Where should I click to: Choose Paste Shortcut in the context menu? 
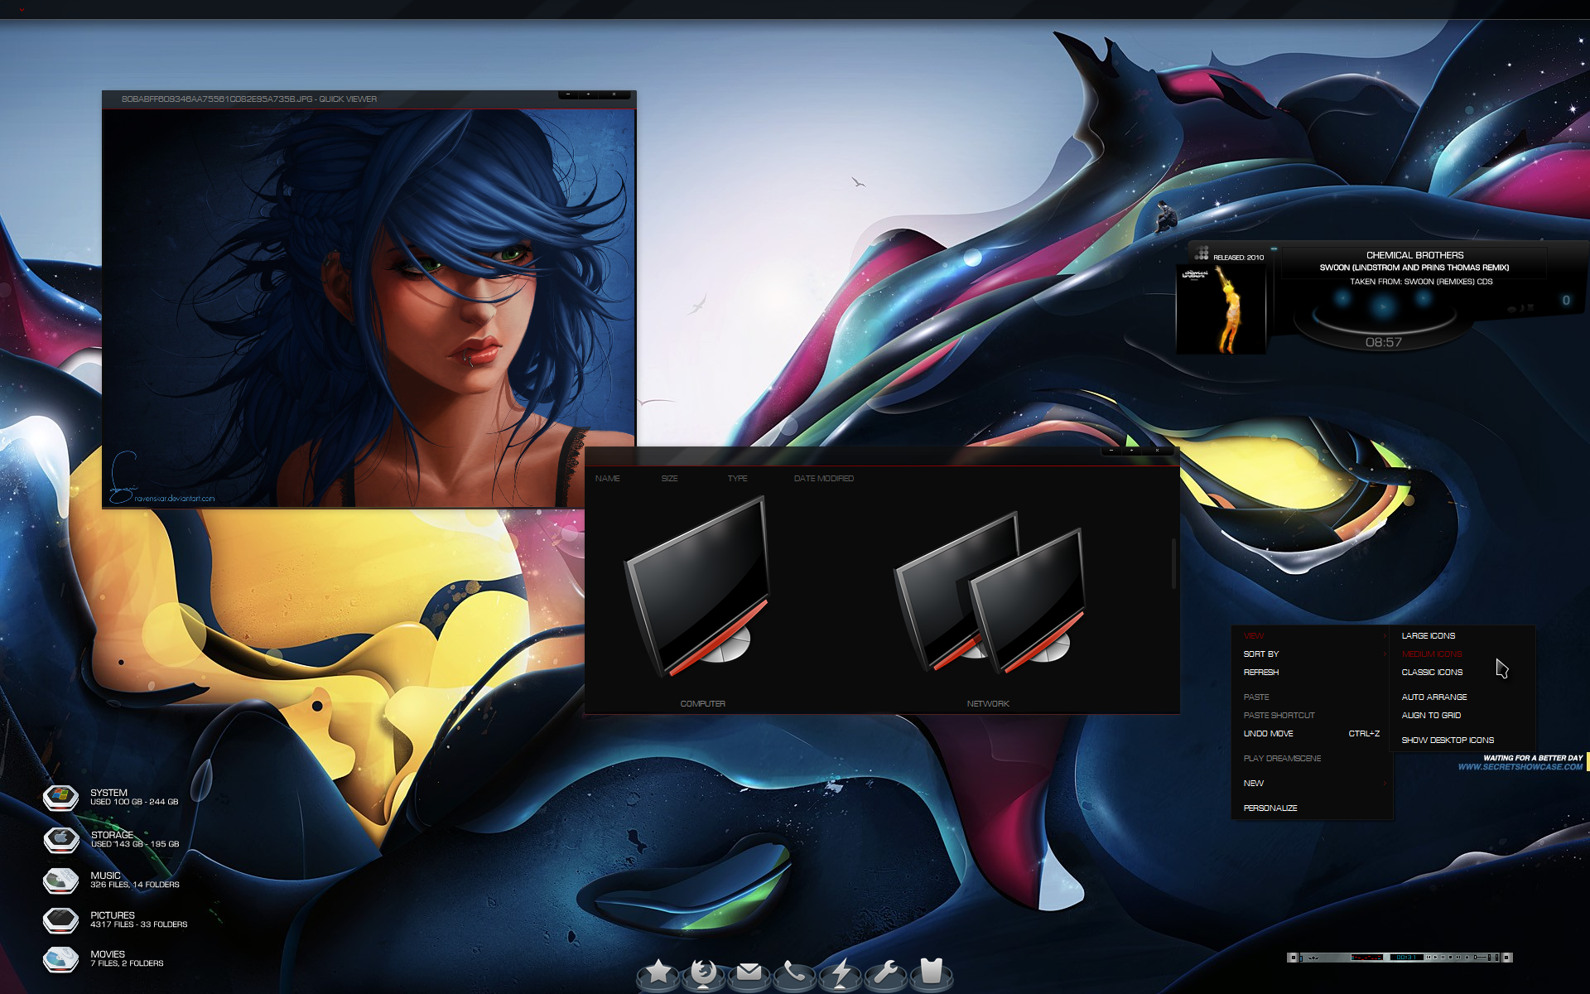[x=1313, y=716]
